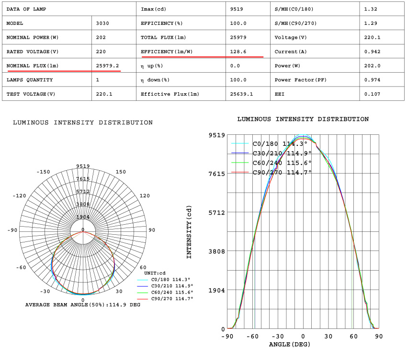The height and width of the screenshot is (349, 407).
Task: Select the underlined "EFFICIENCY(lm/W)" label
Action: coord(167,52)
